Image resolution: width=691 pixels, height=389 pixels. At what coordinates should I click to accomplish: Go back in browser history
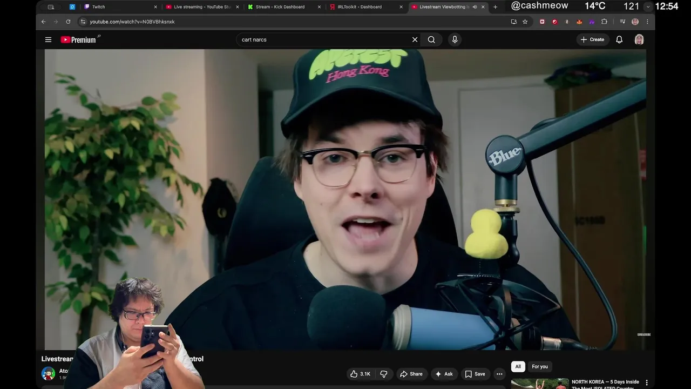pyautogui.click(x=44, y=22)
